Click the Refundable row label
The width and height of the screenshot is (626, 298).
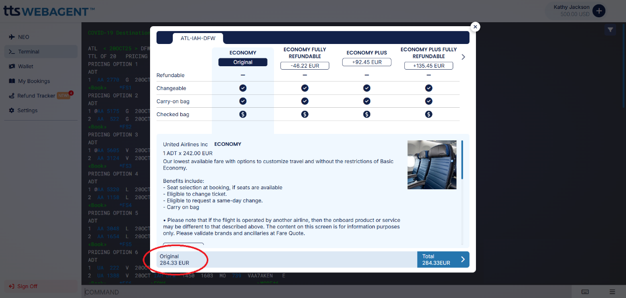pyautogui.click(x=170, y=75)
